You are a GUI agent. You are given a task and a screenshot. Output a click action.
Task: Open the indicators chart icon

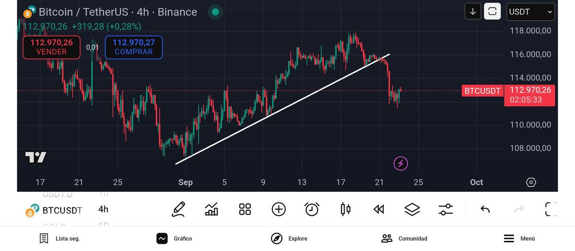[x=211, y=209]
